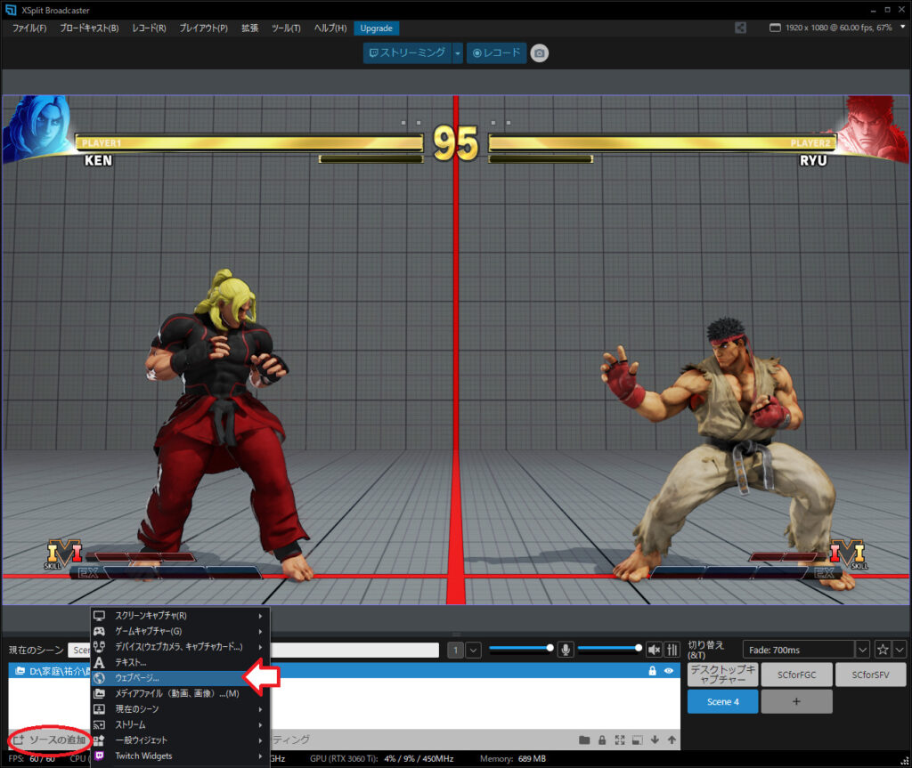Switch to the デスクトップキャプチャー scene

[x=723, y=675]
